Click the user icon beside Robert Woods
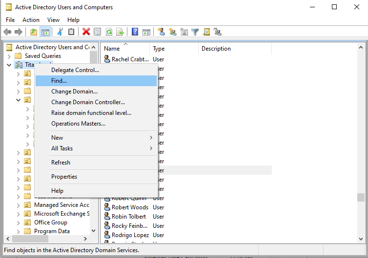368x258 pixels. [x=107, y=207]
